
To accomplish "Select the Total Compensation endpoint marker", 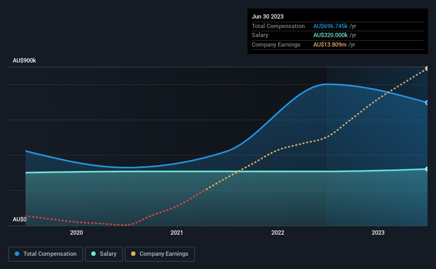I will (427, 103).
